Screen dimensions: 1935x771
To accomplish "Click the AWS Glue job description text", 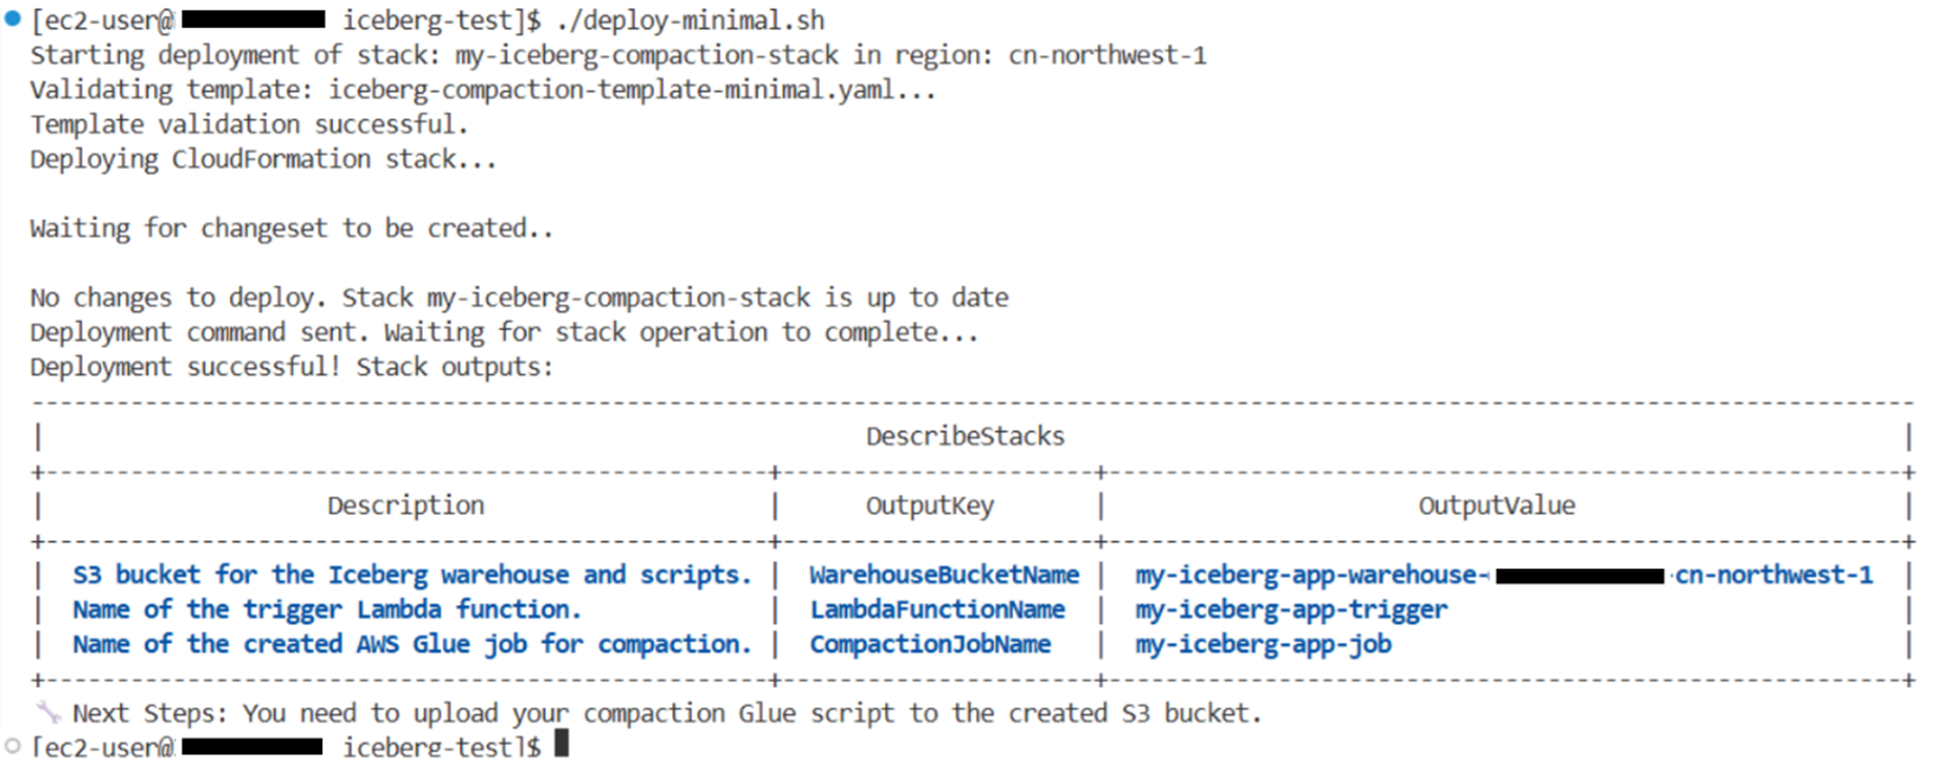I will (412, 644).
